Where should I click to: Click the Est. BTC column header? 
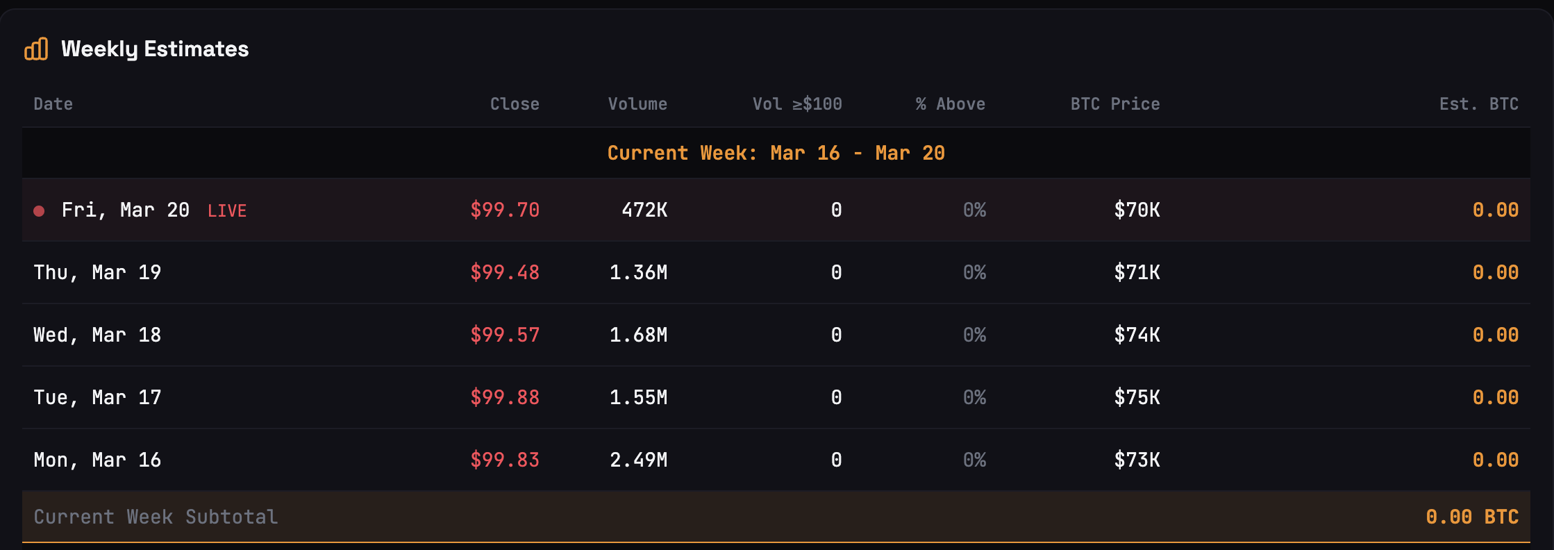1478,104
